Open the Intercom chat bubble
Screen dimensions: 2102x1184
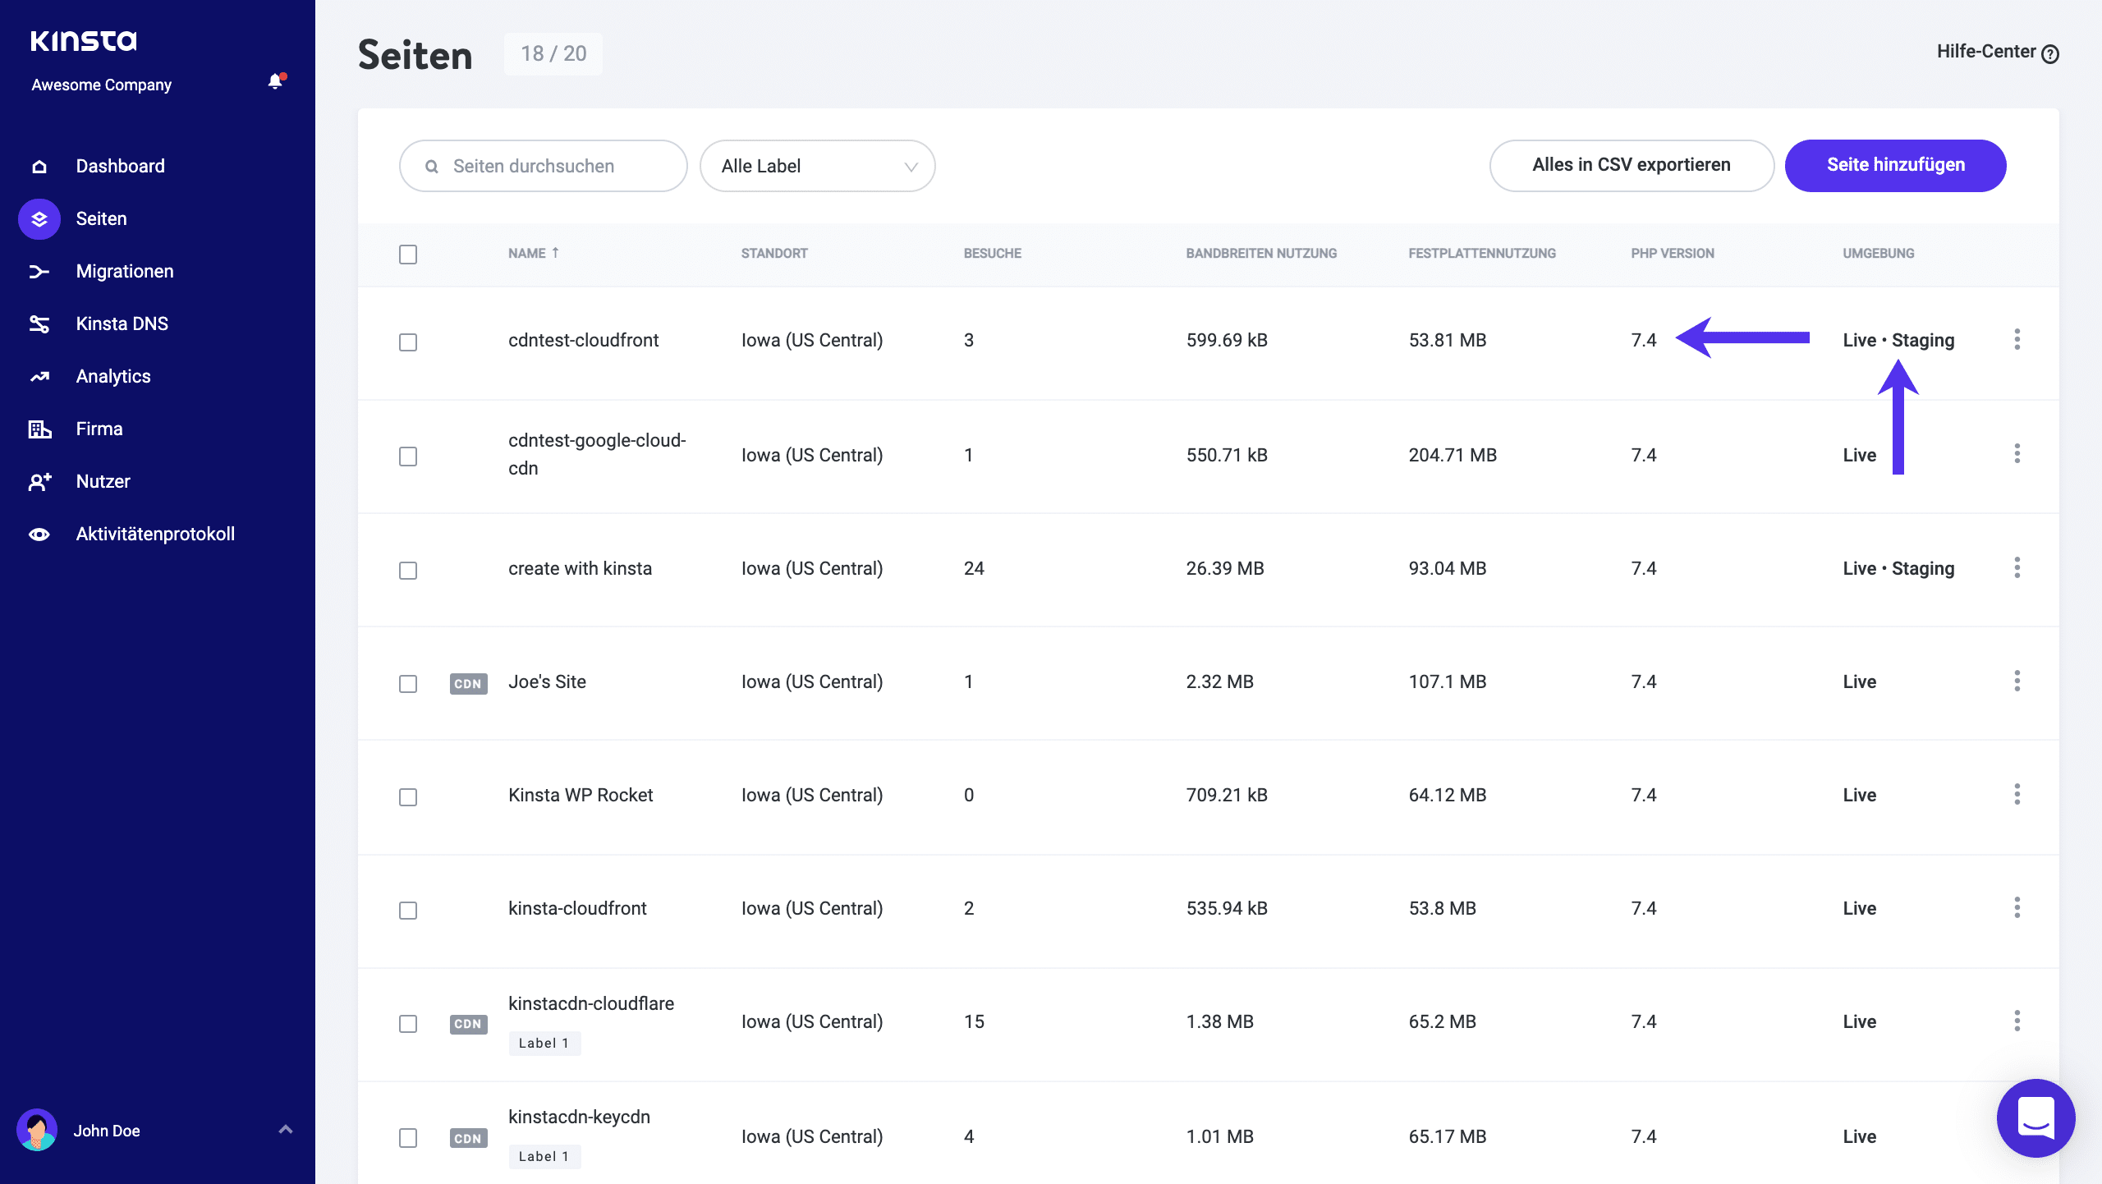click(x=2038, y=1118)
